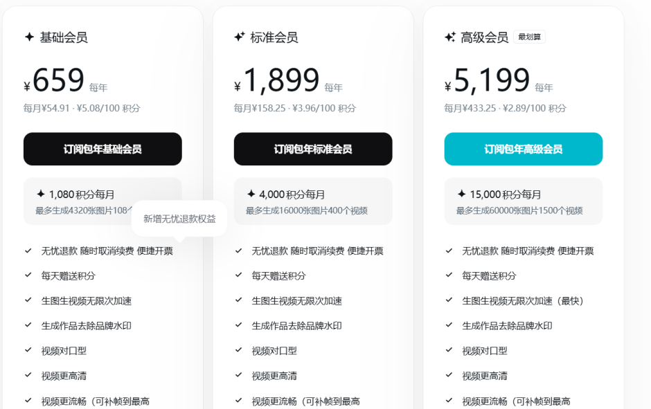Click sparkle icon beside 基础会员 title
The image size is (651, 409).
click(x=29, y=37)
